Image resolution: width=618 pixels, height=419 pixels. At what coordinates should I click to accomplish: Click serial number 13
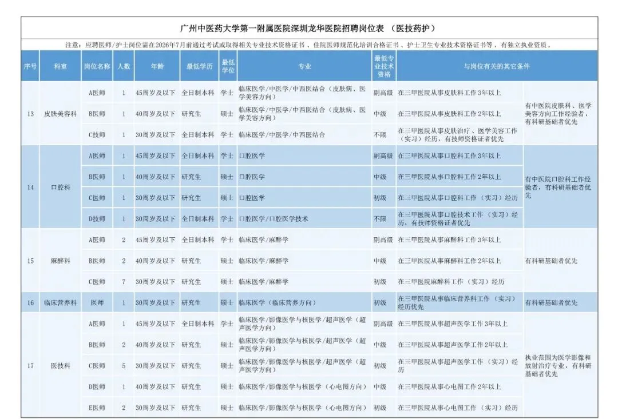(30, 114)
